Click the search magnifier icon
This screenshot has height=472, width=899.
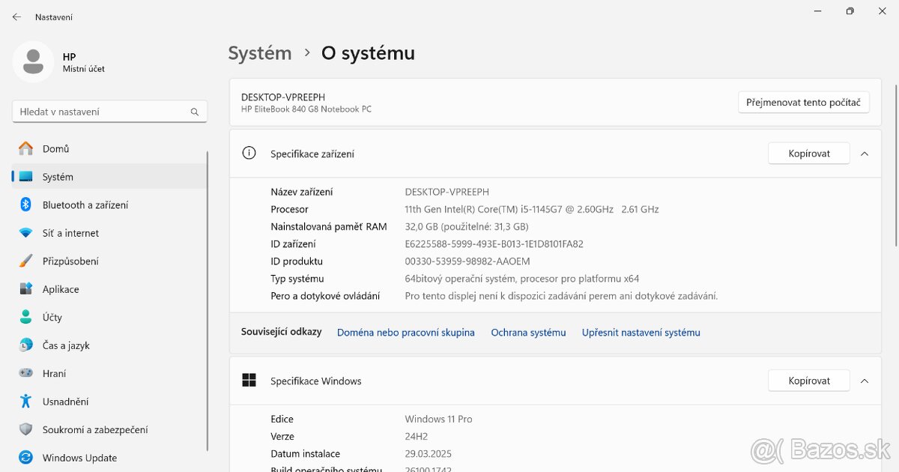(x=195, y=112)
